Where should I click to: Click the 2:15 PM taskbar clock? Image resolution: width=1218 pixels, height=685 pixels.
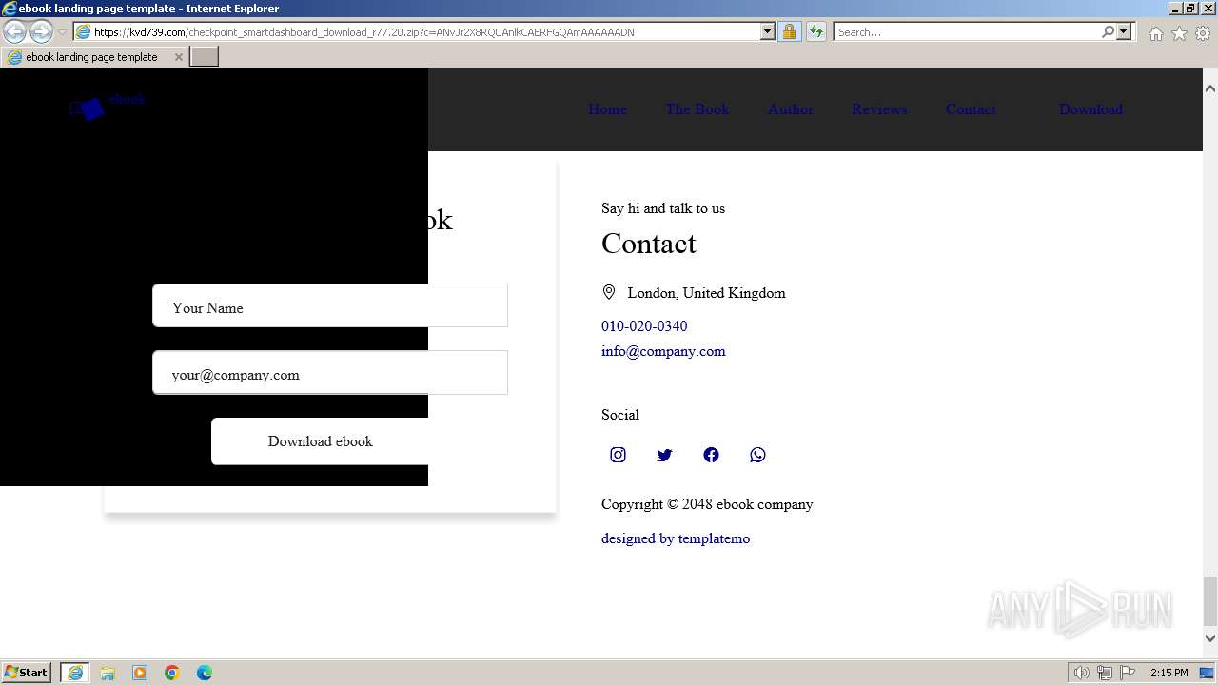pyautogui.click(x=1169, y=673)
